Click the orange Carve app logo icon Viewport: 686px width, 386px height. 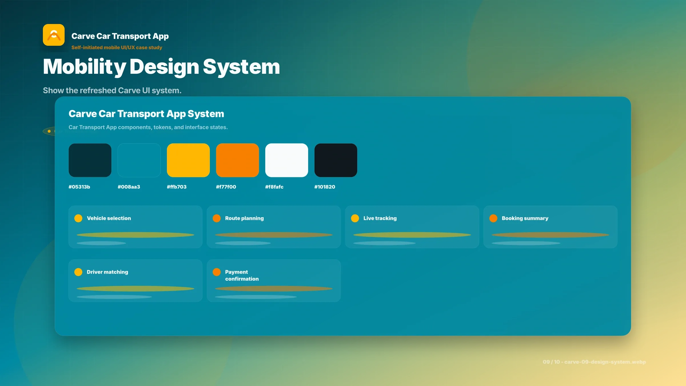(x=54, y=35)
